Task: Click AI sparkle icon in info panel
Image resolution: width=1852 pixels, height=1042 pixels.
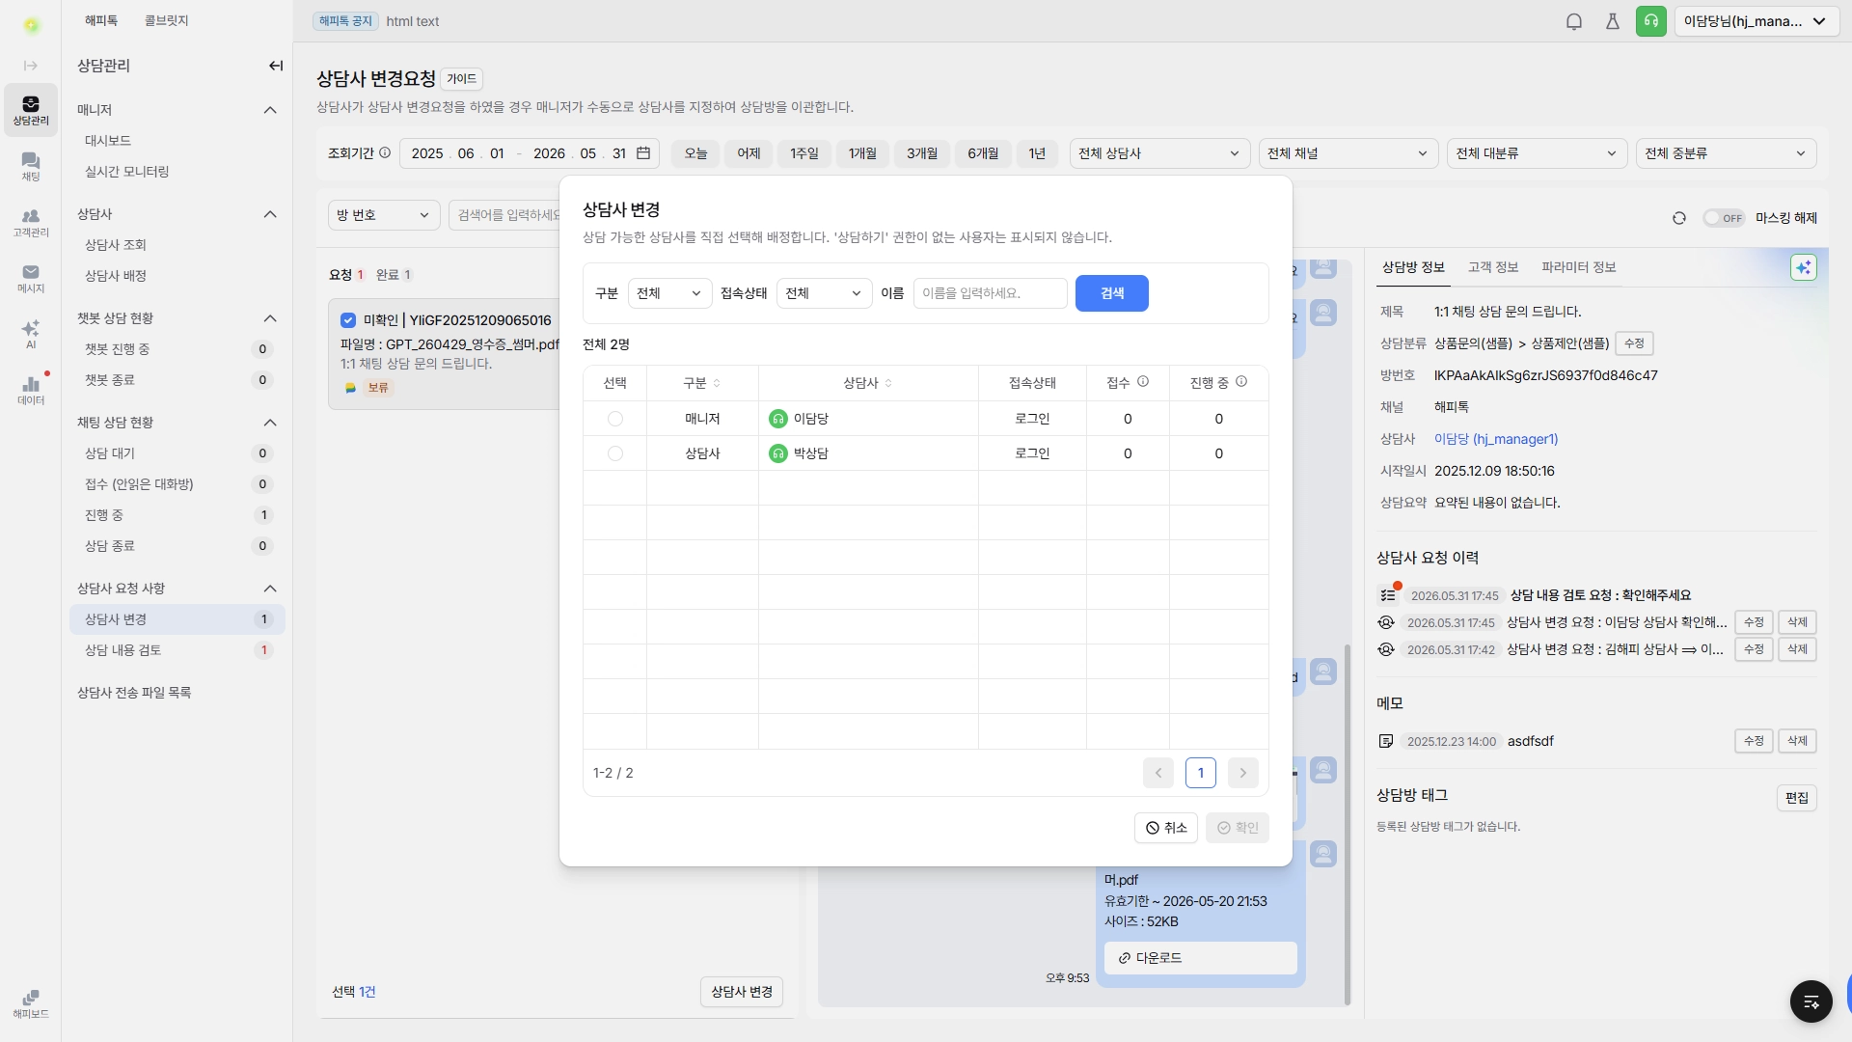Action: click(1804, 267)
